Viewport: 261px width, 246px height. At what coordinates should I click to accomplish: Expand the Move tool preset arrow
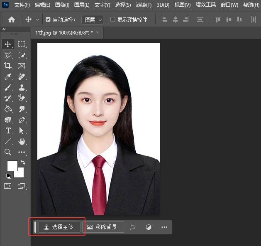click(38, 20)
